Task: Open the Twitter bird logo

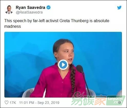Action: tap(119, 7)
